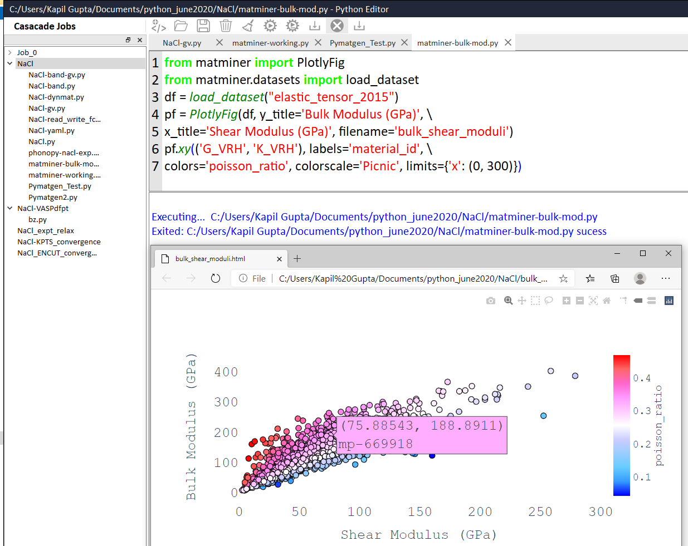Click the download icon left of stop

click(x=315, y=26)
